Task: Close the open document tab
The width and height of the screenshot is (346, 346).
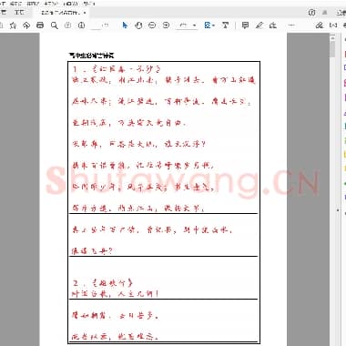Action: (85, 13)
